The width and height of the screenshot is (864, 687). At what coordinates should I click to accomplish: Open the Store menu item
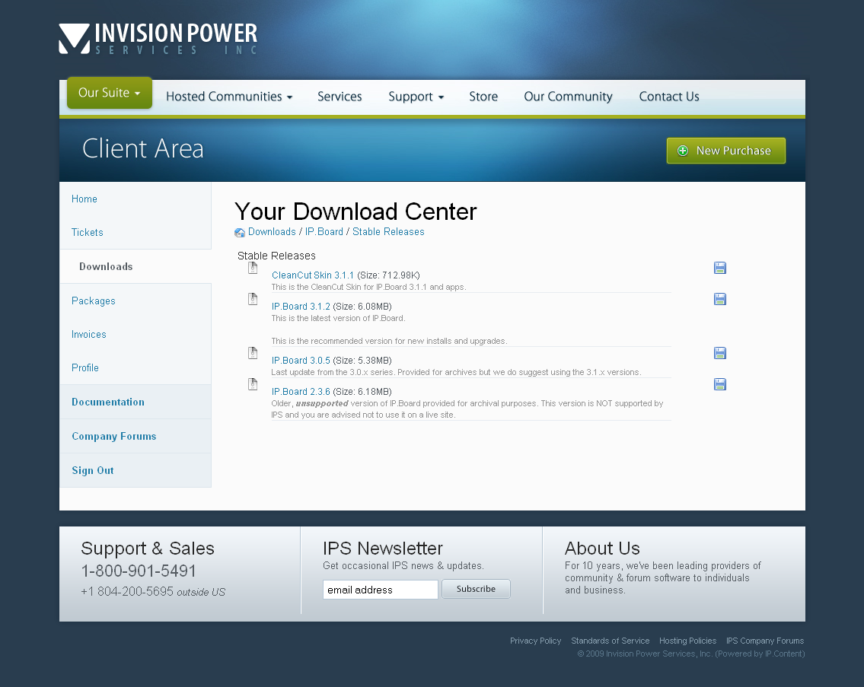pos(483,97)
